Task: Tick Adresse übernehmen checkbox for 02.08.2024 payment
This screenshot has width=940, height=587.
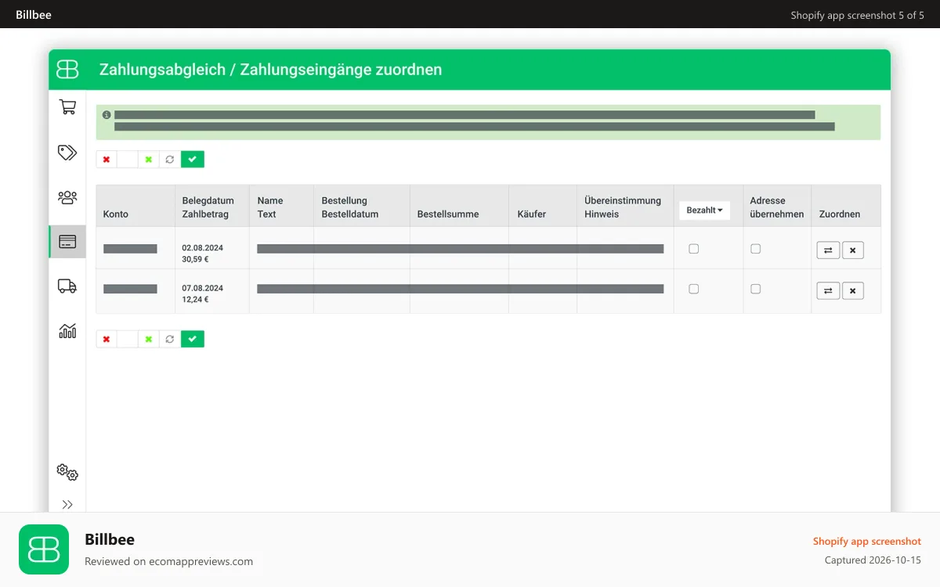Action: click(755, 249)
